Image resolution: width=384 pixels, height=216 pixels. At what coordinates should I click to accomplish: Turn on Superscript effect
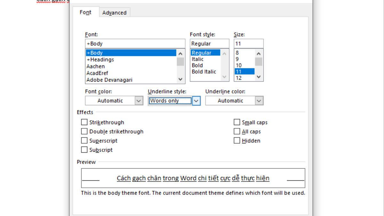[x=84, y=140]
